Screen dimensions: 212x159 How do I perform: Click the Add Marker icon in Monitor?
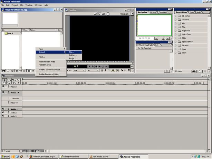tap(102, 70)
